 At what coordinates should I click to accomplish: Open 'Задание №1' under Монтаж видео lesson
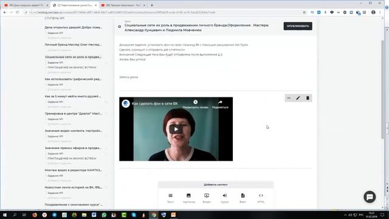click(x=55, y=176)
